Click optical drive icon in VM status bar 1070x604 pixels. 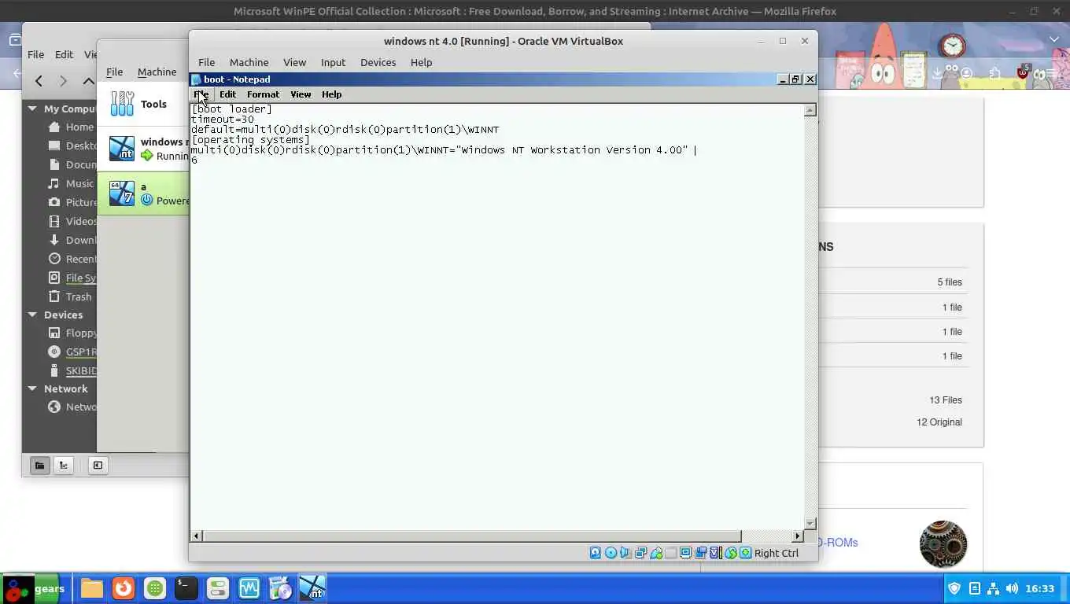click(611, 553)
